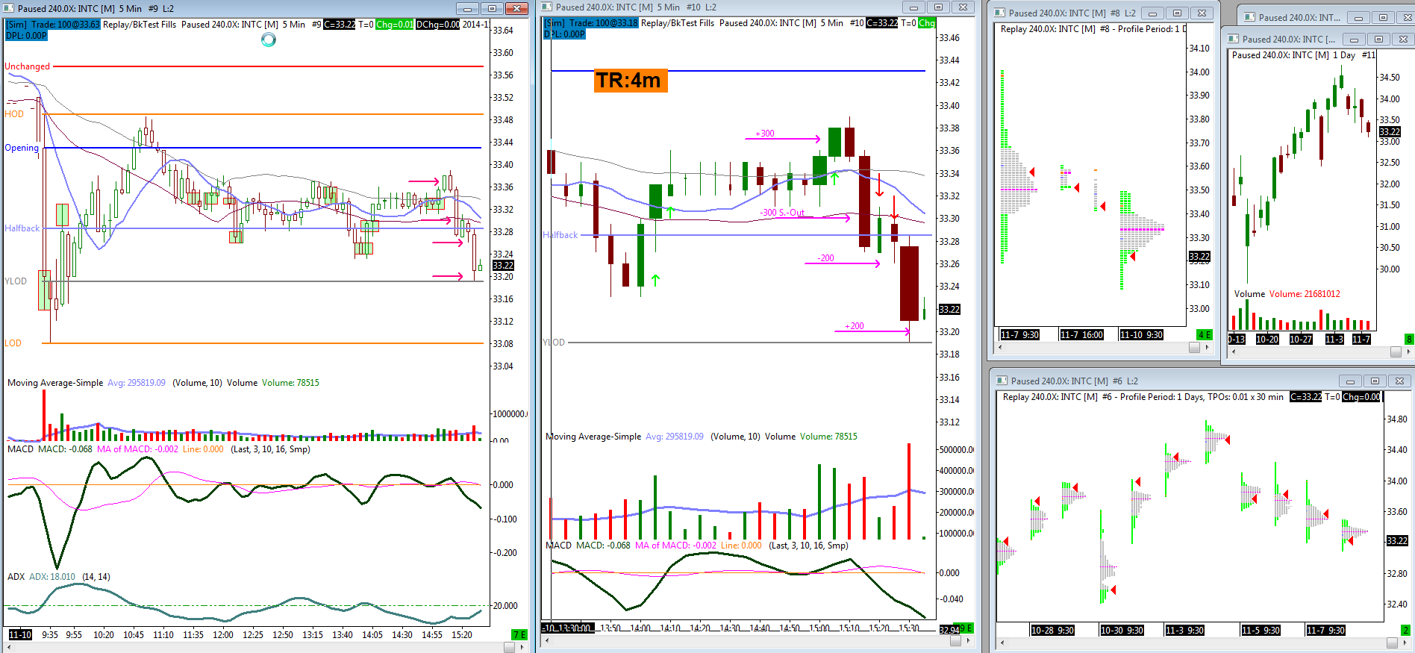The height and width of the screenshot is (653, 1415).
Task: Click icon of the background INT... window behind #11
Action: [1250, 17]
